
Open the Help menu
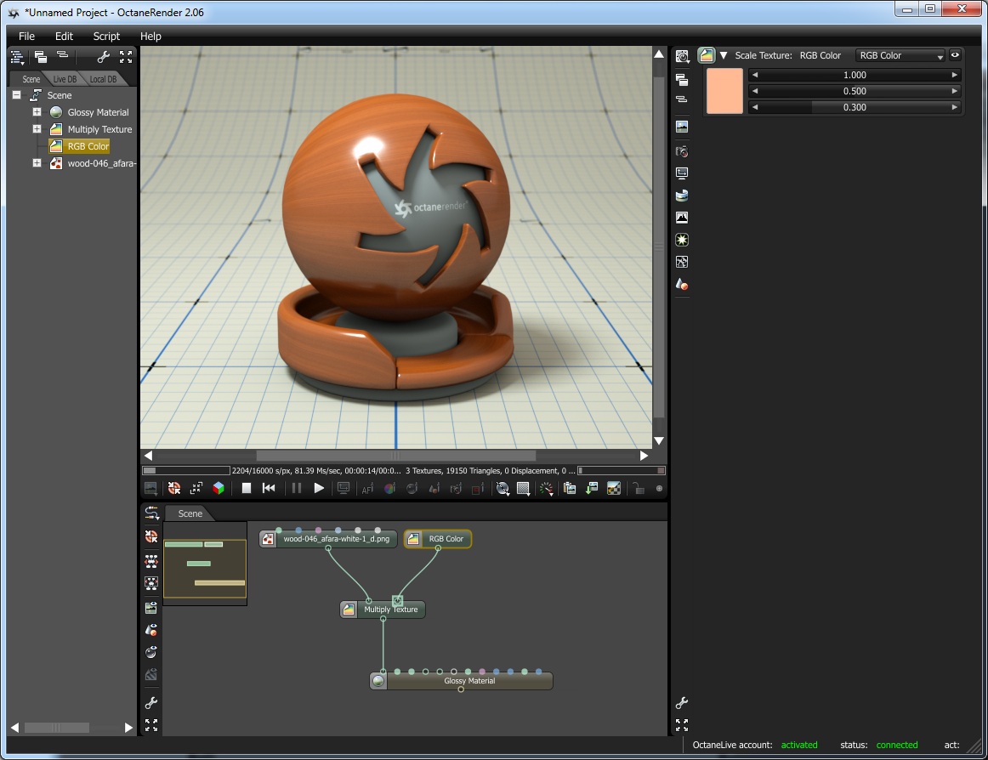click(x=150, y=36)
